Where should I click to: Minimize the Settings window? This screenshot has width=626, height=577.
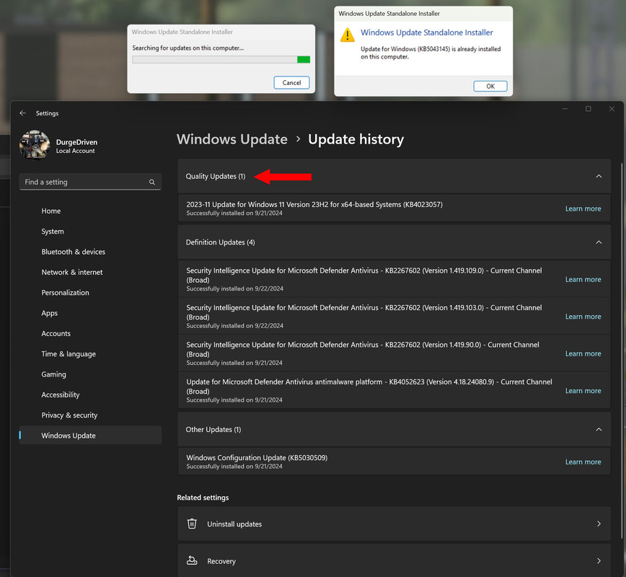coord(565,109)
